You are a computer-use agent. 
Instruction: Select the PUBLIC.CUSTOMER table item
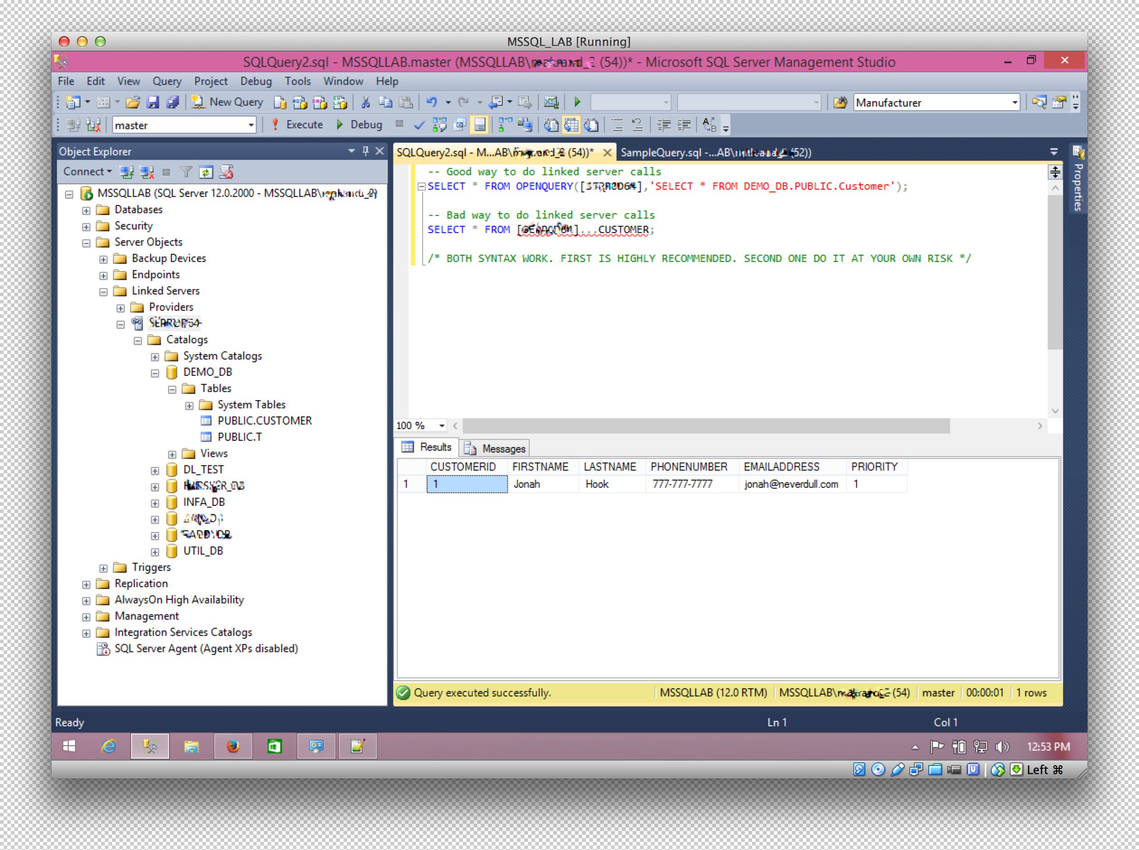pos(264,421)
